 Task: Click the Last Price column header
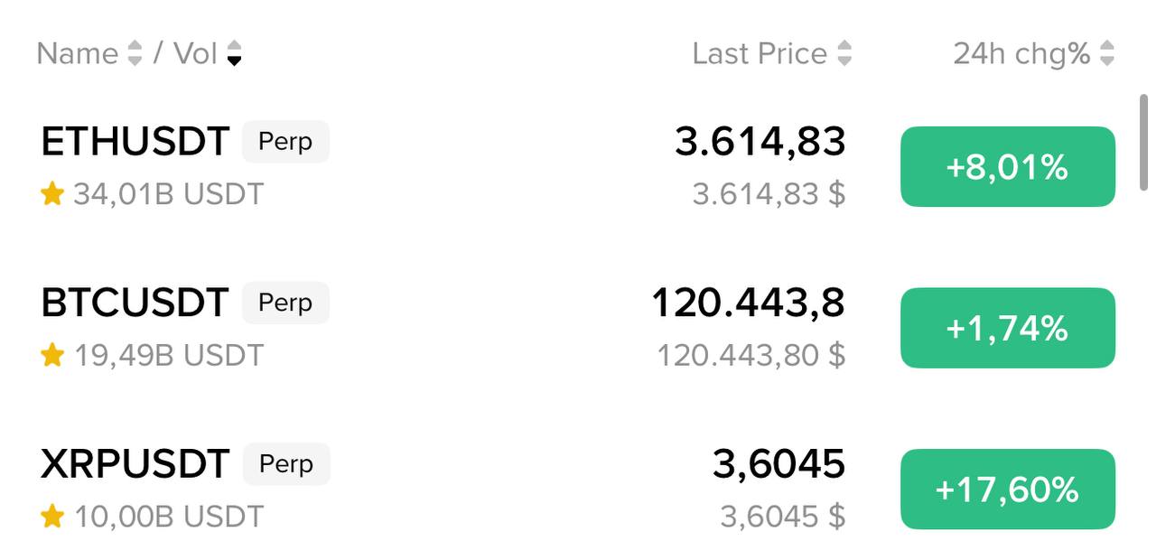click(x=760, y=53)
